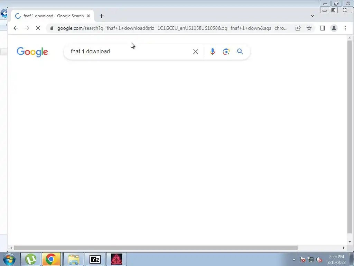Click the vertical scrollbar thumb
Viewport: 354px width, 266px height.
(x=350, y=137)
